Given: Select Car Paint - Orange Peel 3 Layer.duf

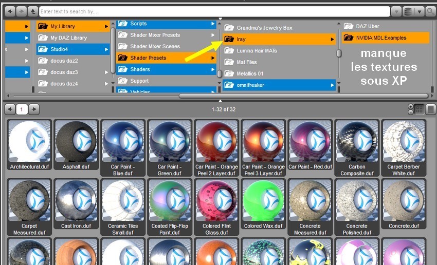Looking at the screenshot, I should tap(263, 148).
